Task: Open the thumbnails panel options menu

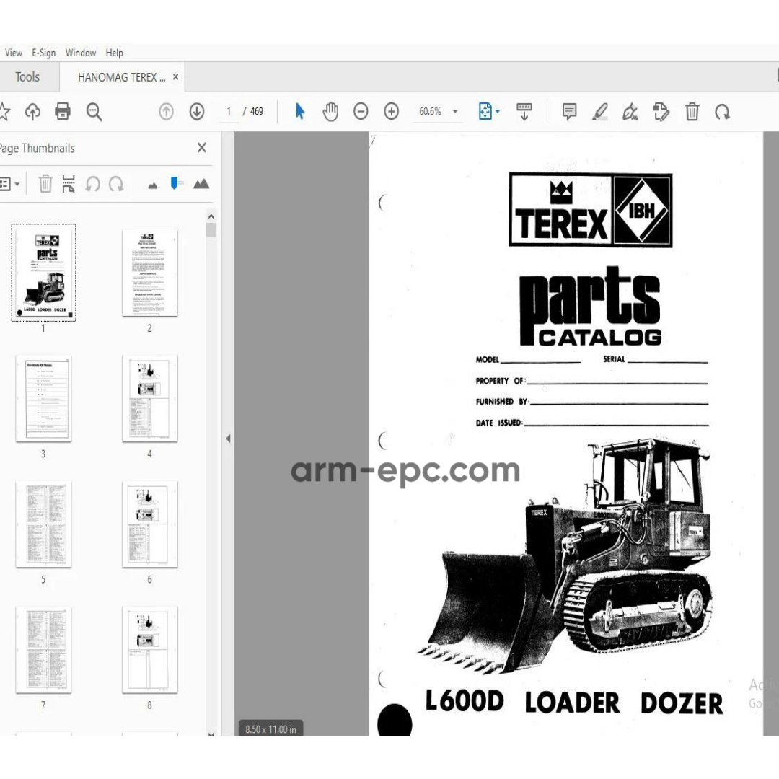Action: click(10, 185)
